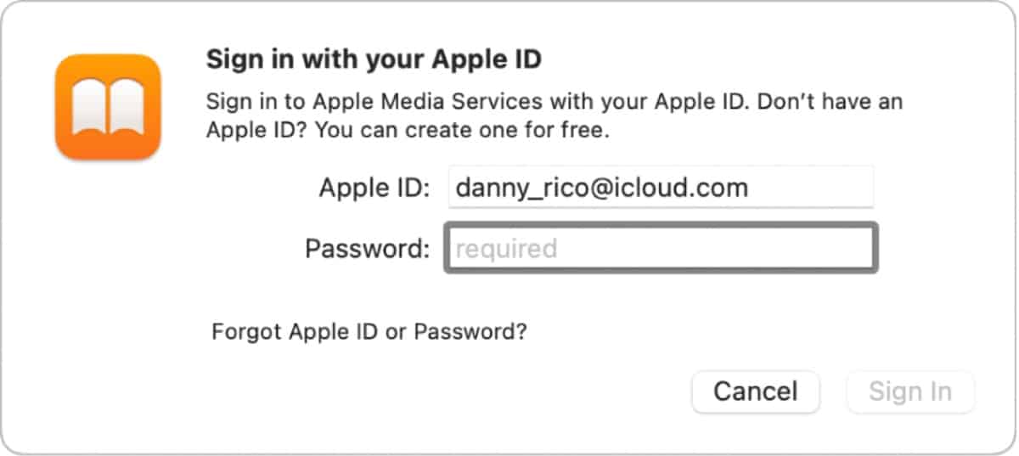Screen dimensions: 1019x456
Task: Open the Forgot Apple ID or Password link
Action: point(369,330)
